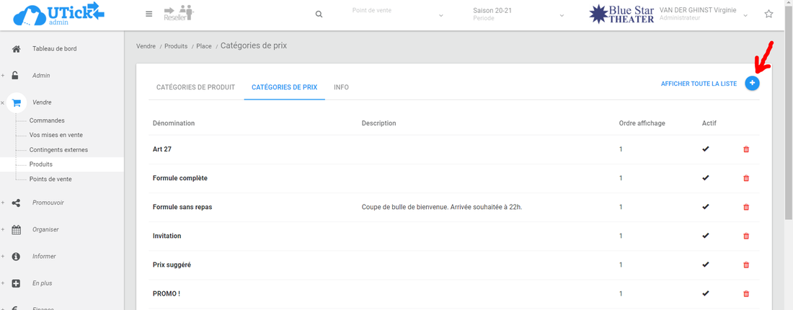
Task: Delete the Formule sans repas row
Action: click(x=746, y=207)
